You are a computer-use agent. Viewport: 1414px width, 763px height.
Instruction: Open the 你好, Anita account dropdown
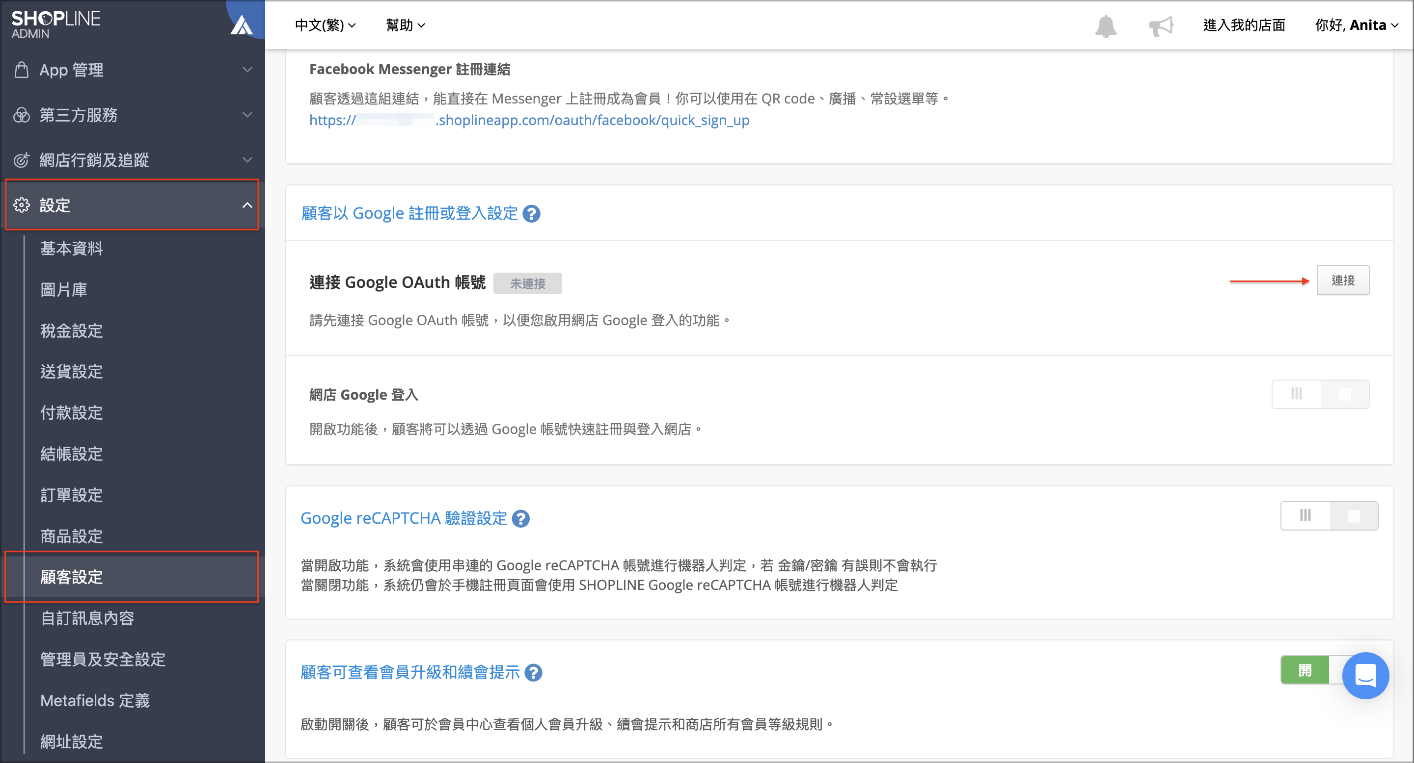pyautogui.click(x=1357, y=25)
